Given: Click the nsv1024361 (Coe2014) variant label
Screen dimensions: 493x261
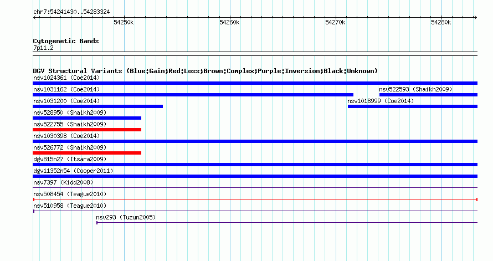Looking at the screenshot, I should [66, 78].
